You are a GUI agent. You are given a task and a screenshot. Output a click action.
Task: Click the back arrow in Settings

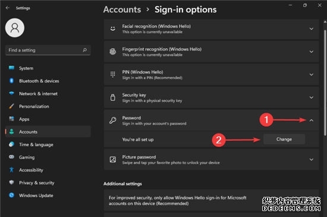point(8,8)
